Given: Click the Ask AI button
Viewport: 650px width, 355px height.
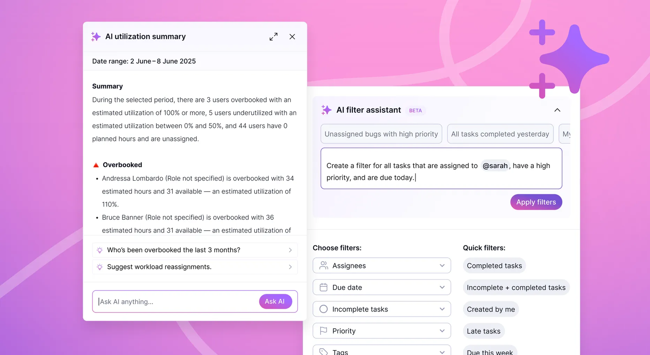Looking at the screenshot, I should click(275, 301).
